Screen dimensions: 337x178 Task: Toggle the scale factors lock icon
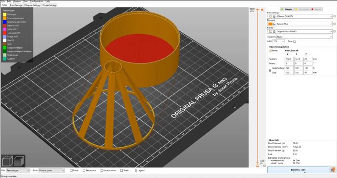tap(270, 70)
